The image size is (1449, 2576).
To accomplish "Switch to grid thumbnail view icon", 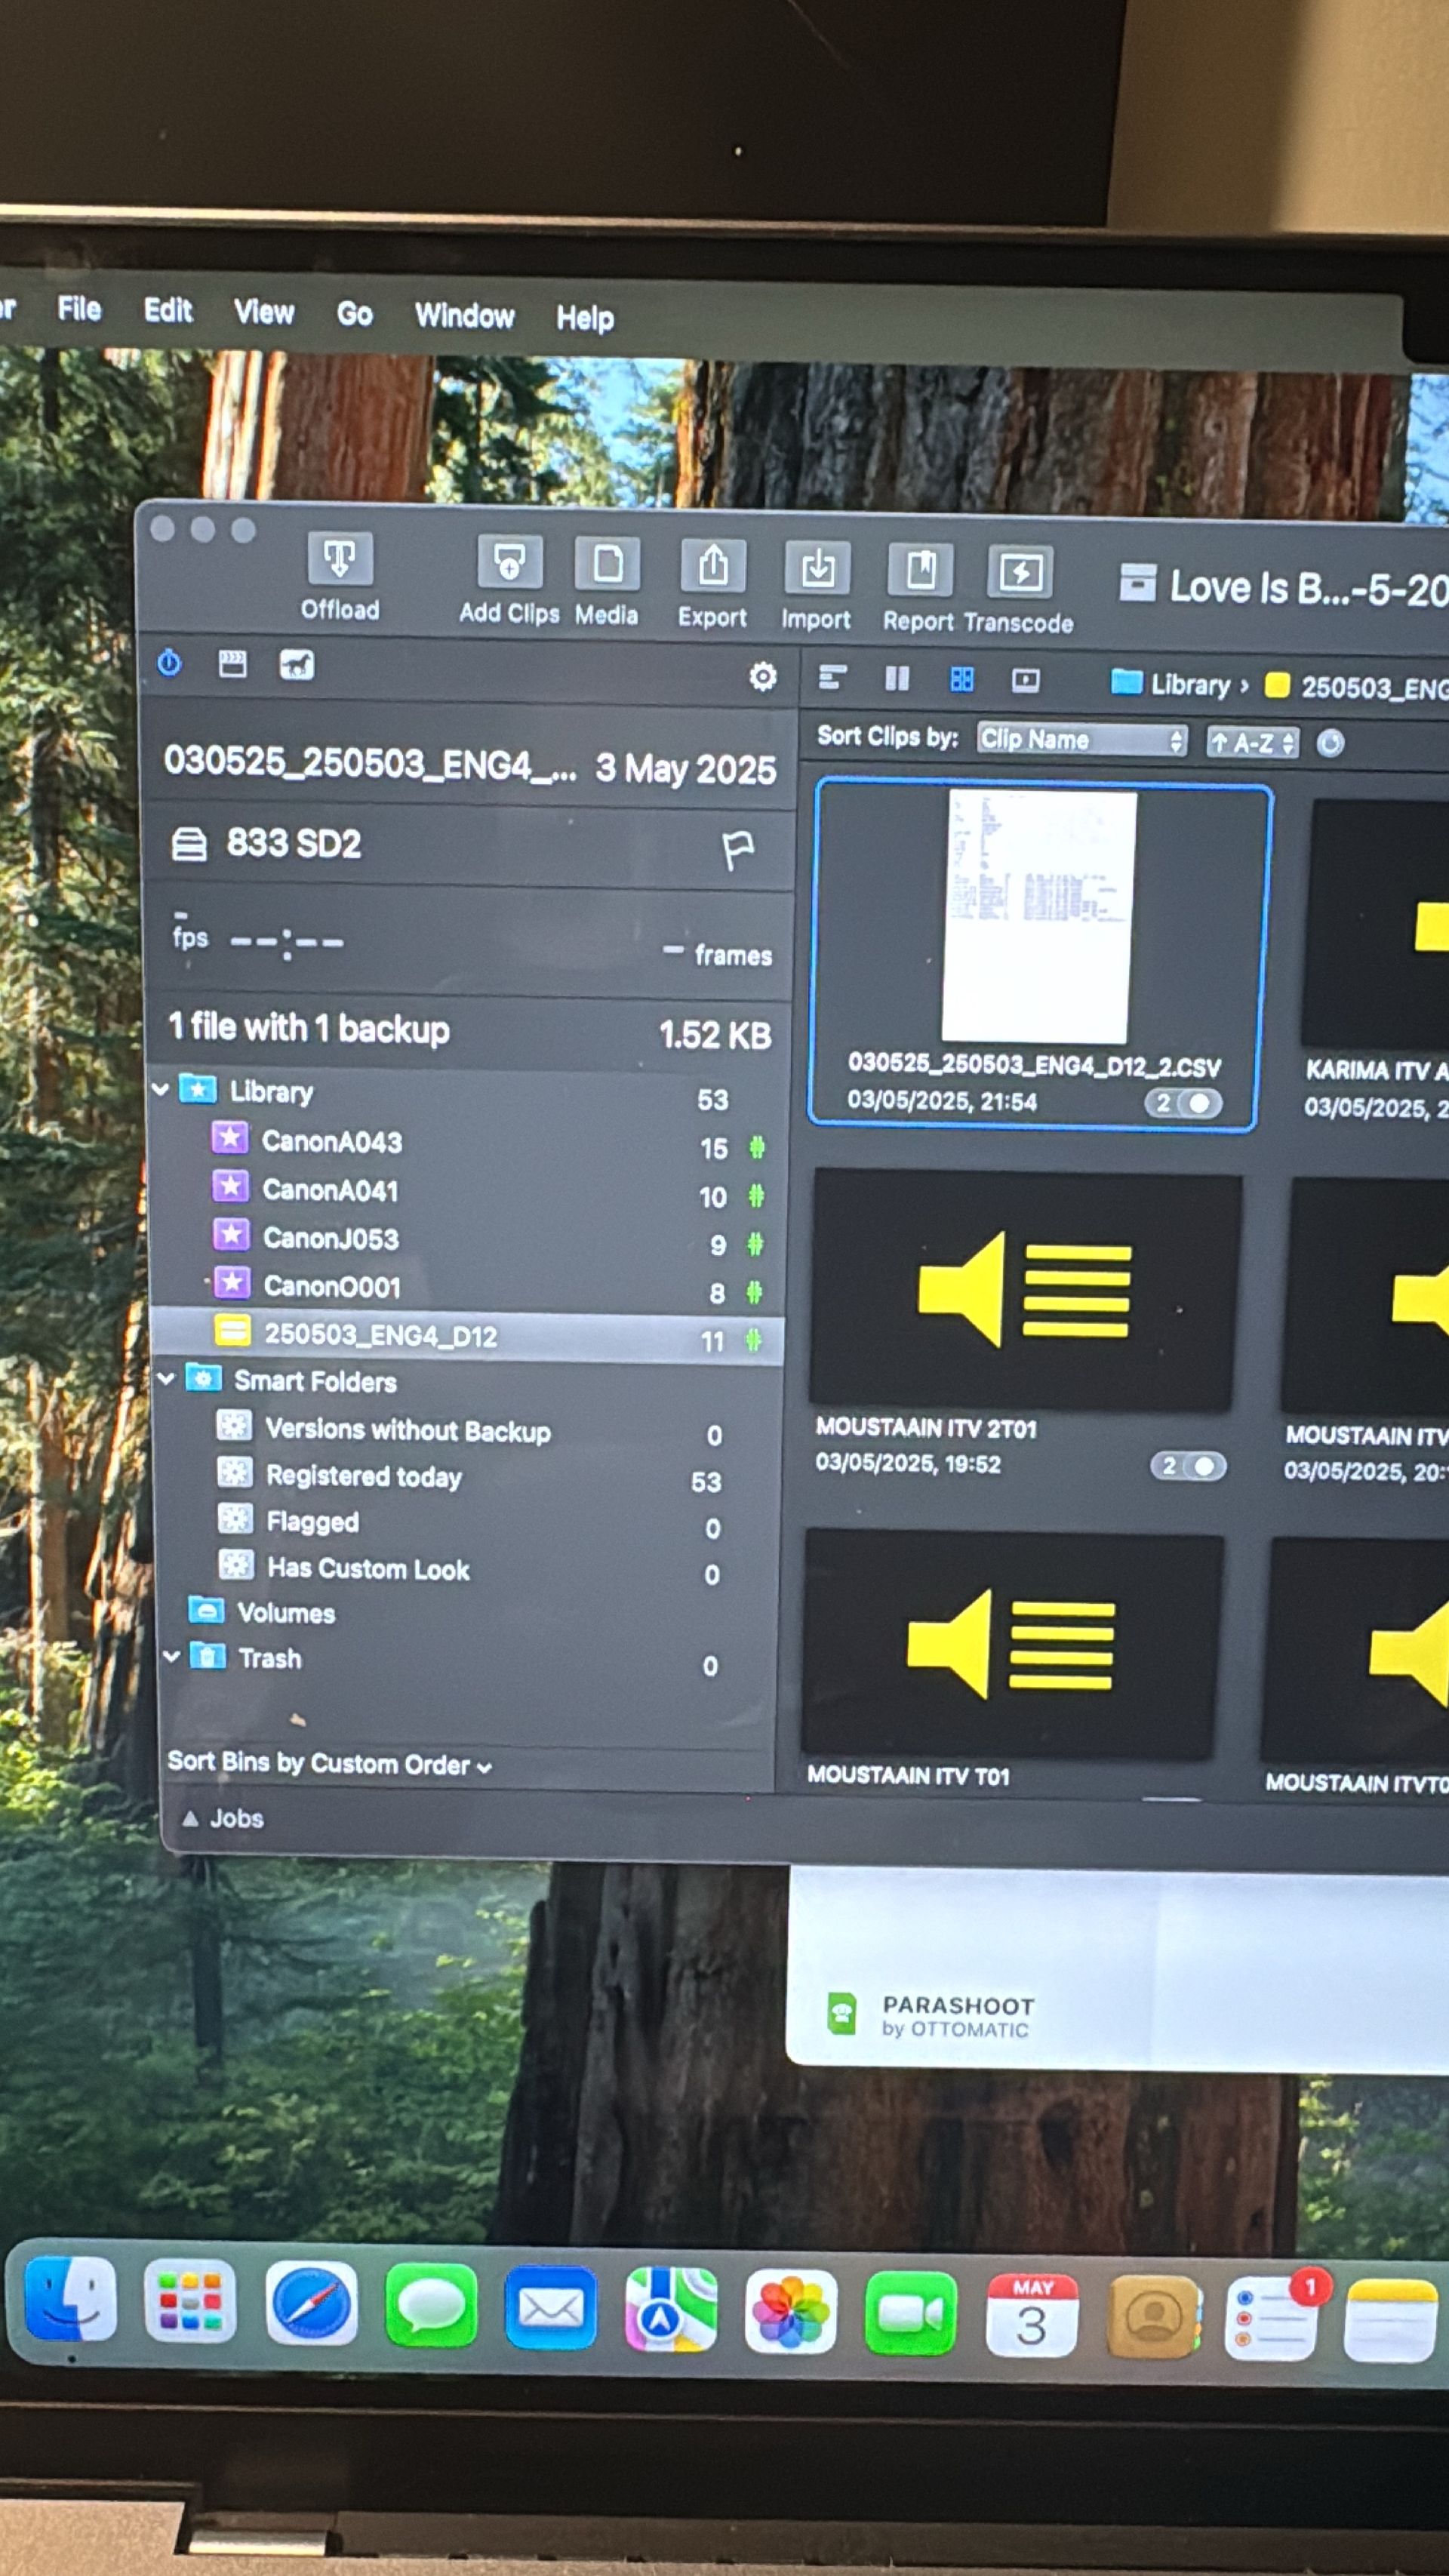I will coord(961,680).
